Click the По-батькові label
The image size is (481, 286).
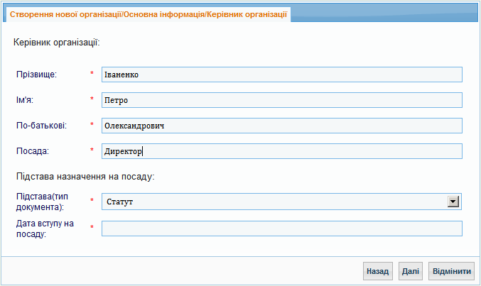click(x=41, y=126)
